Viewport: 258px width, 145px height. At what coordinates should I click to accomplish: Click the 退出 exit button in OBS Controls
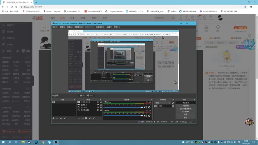[186, 118]
